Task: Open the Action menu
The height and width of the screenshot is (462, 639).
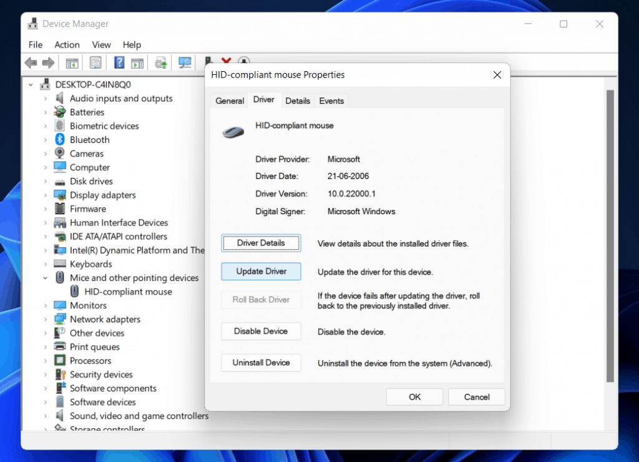Action: click(67, 44)
